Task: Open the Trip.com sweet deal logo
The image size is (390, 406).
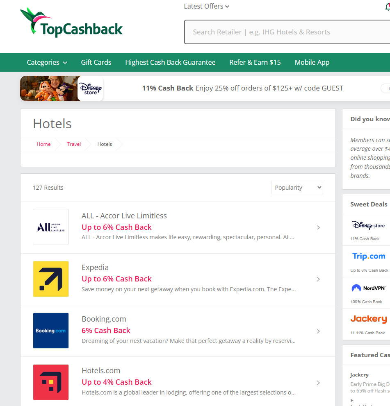Action: 369,256
